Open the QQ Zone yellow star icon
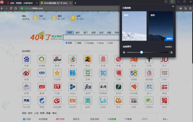 (x=57, y=73)
